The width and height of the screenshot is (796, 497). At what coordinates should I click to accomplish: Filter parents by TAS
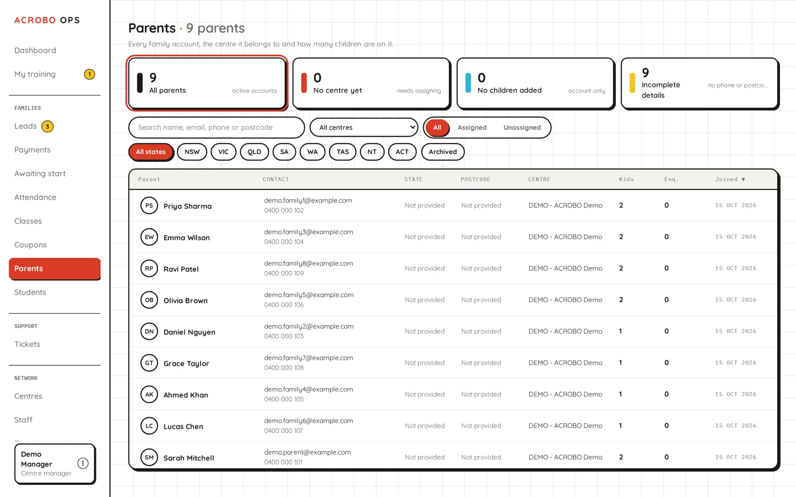pos(343,152)
